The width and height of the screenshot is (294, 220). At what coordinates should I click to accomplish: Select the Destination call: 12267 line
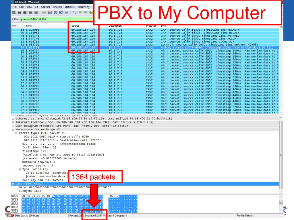pos(61,140)
